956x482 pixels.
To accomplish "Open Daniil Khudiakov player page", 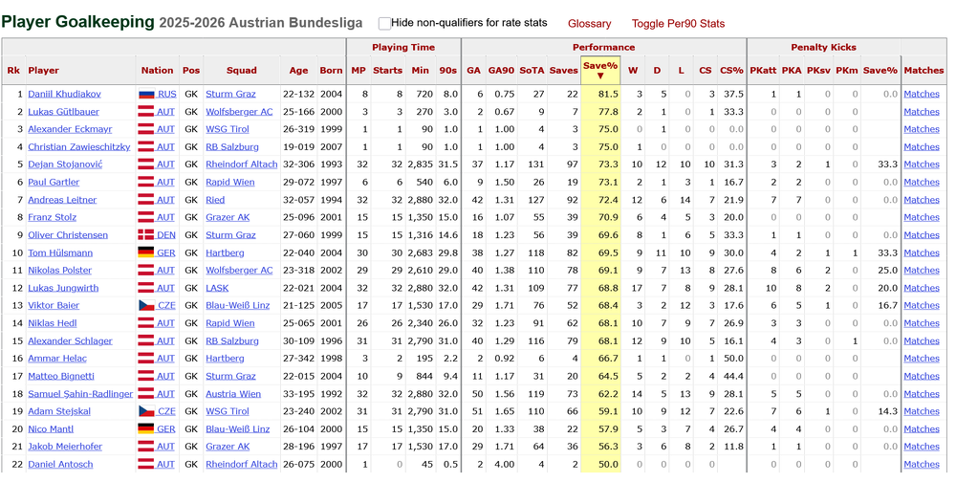I will pyautogui.click(x=65, y=94).
